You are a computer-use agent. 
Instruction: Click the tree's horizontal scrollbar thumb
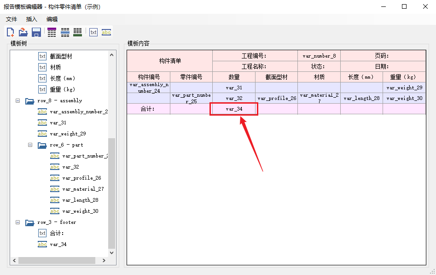pyautogui.click(x=57, y=261)
